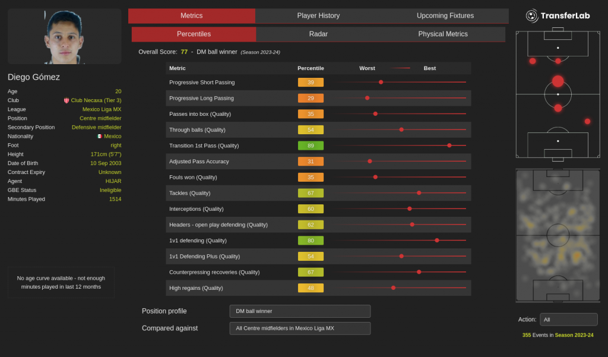This screenshot has width=608, height=357.
Task: Switch to the Player History tab
Action: [x=318, y=15]
